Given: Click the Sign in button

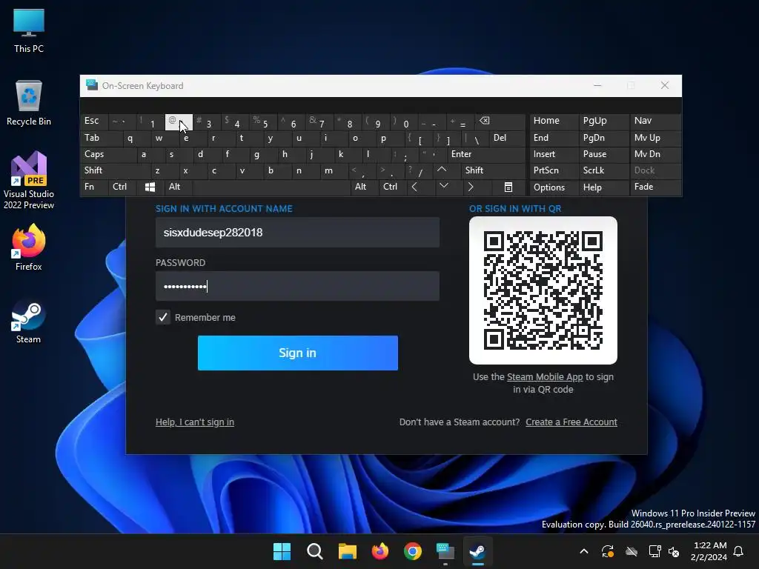Looking at the screenshot, I should 298,353.
